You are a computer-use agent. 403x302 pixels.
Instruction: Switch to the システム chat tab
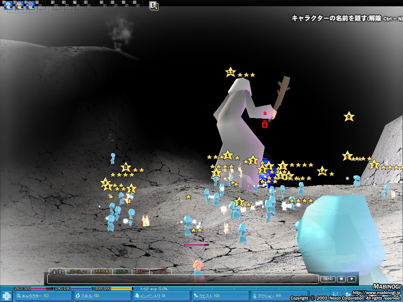[x=161, y=272]
